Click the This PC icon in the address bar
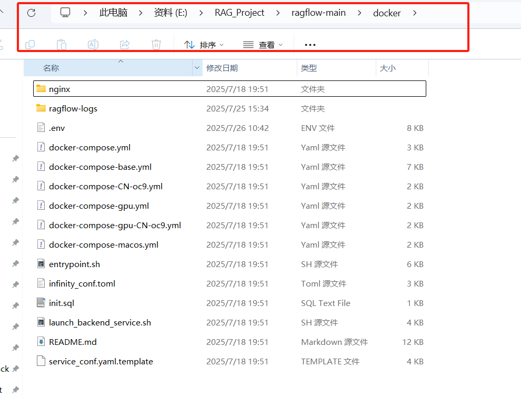Viewport: 521px width, 398px height. point(64,13)
